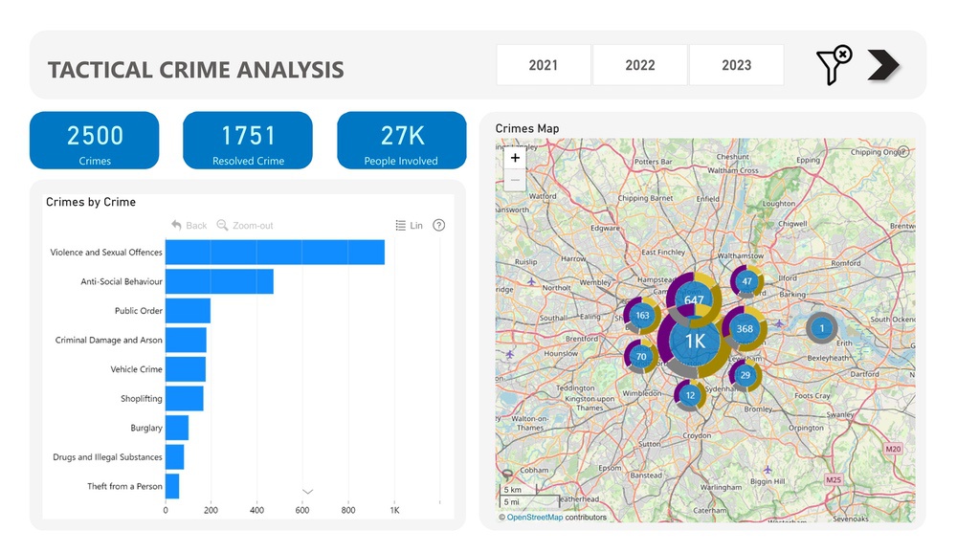Select the 1K crime cluster on map
This screenshot has width=957, height=553.
click(x=695, y=341)
